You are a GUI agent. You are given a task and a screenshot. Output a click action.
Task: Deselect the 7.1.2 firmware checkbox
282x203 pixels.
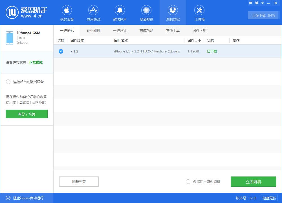[x=61, y=51]
